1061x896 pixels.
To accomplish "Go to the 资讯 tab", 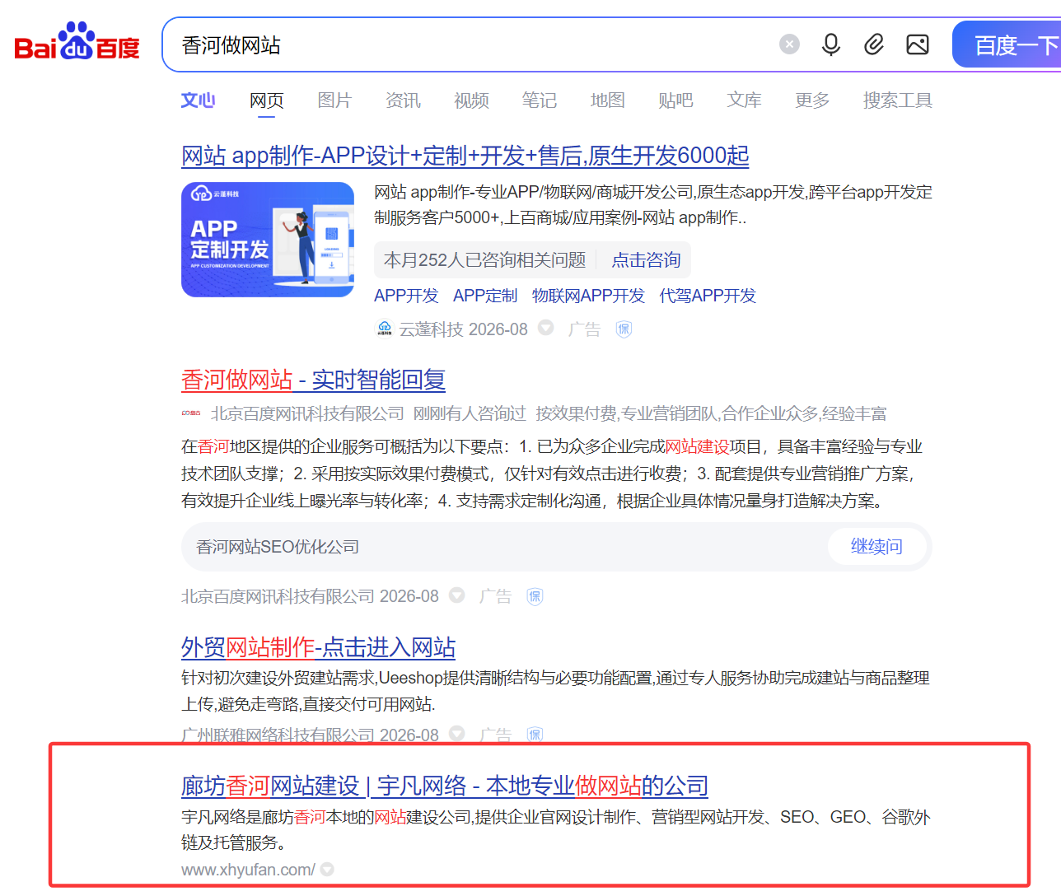I will tap(403, 100).
